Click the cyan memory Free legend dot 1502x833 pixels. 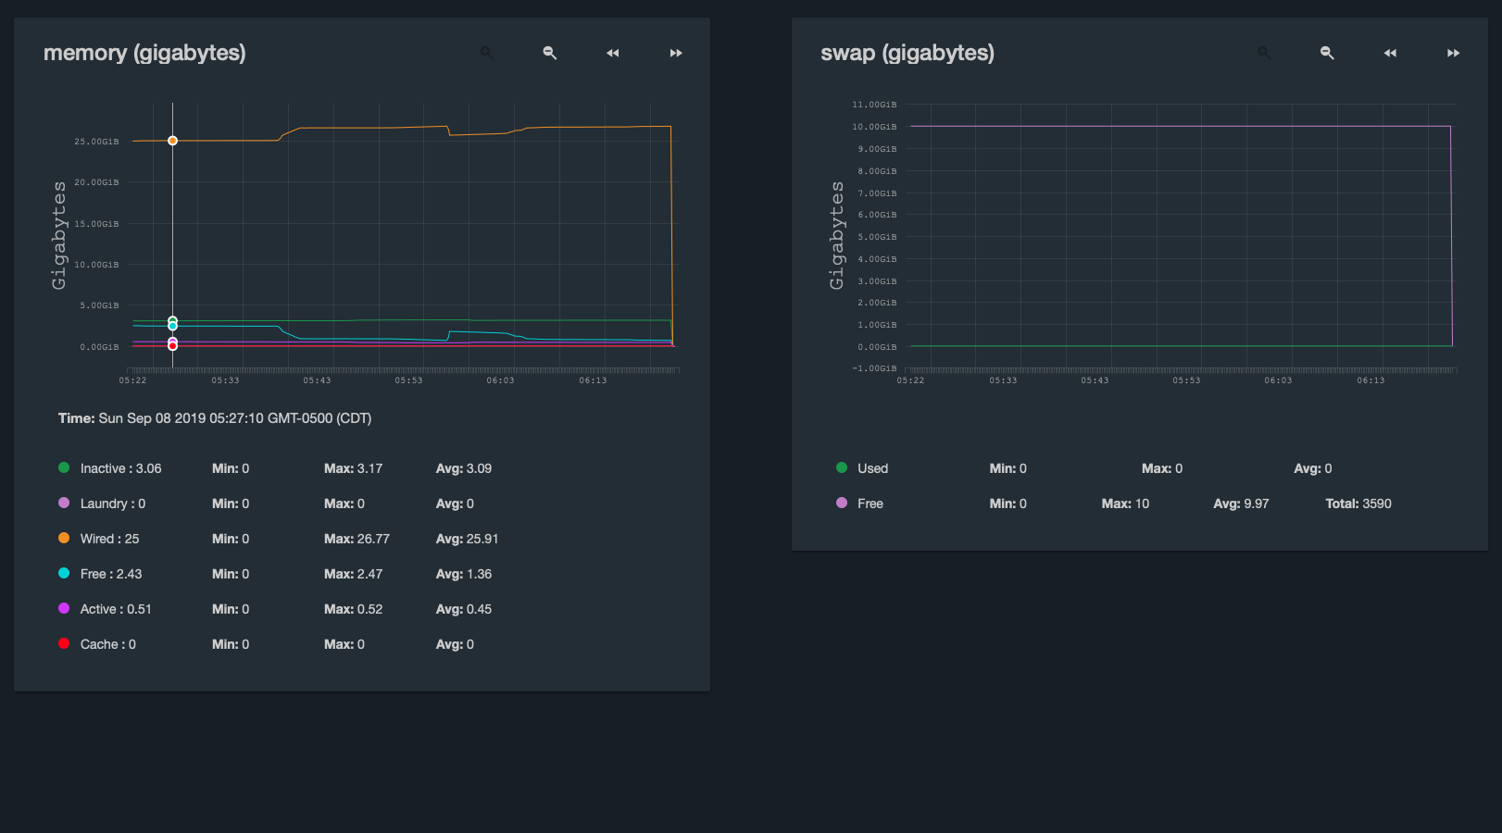tap(64, 573)
